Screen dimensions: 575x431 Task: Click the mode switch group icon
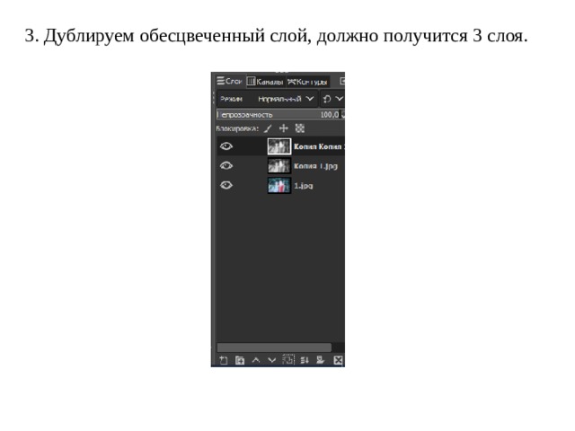click(x=327, y=99)
